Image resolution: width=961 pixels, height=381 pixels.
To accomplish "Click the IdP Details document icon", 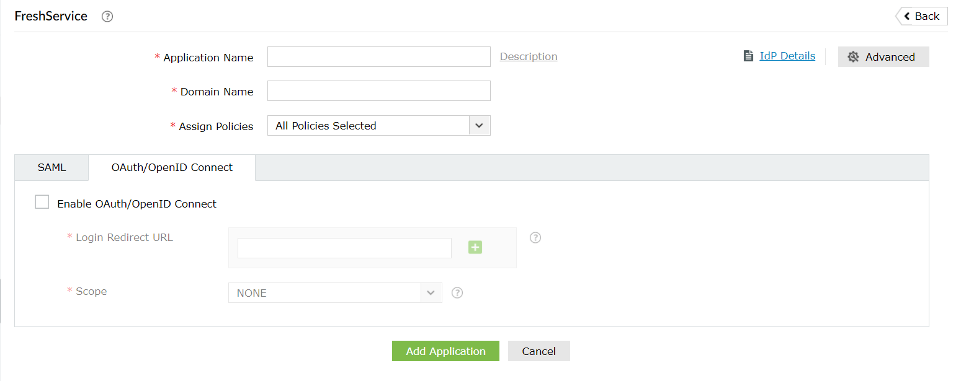I will coord(748,56).
